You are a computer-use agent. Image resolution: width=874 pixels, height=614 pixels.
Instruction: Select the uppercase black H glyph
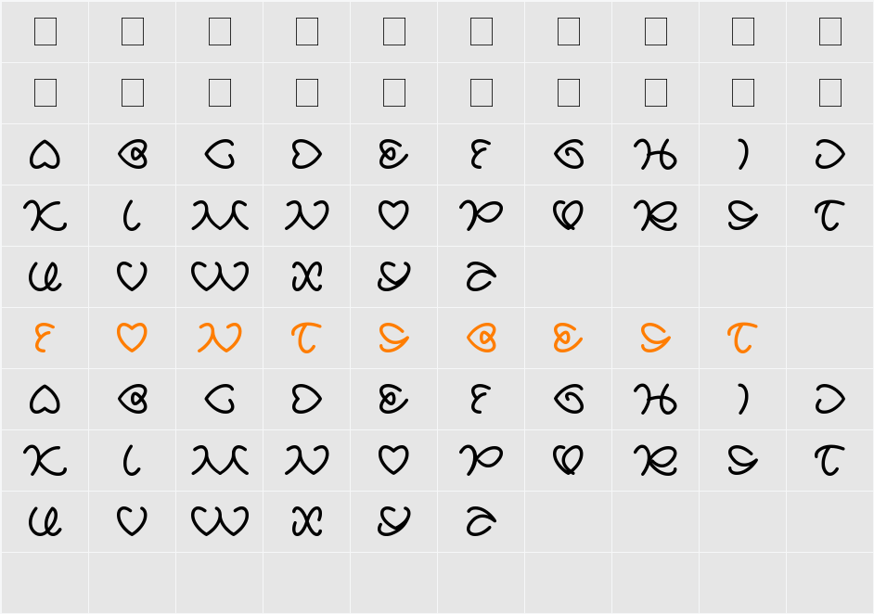[x=655, y=154]
